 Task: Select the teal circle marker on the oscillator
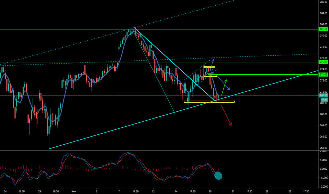(x=218, y=176)
